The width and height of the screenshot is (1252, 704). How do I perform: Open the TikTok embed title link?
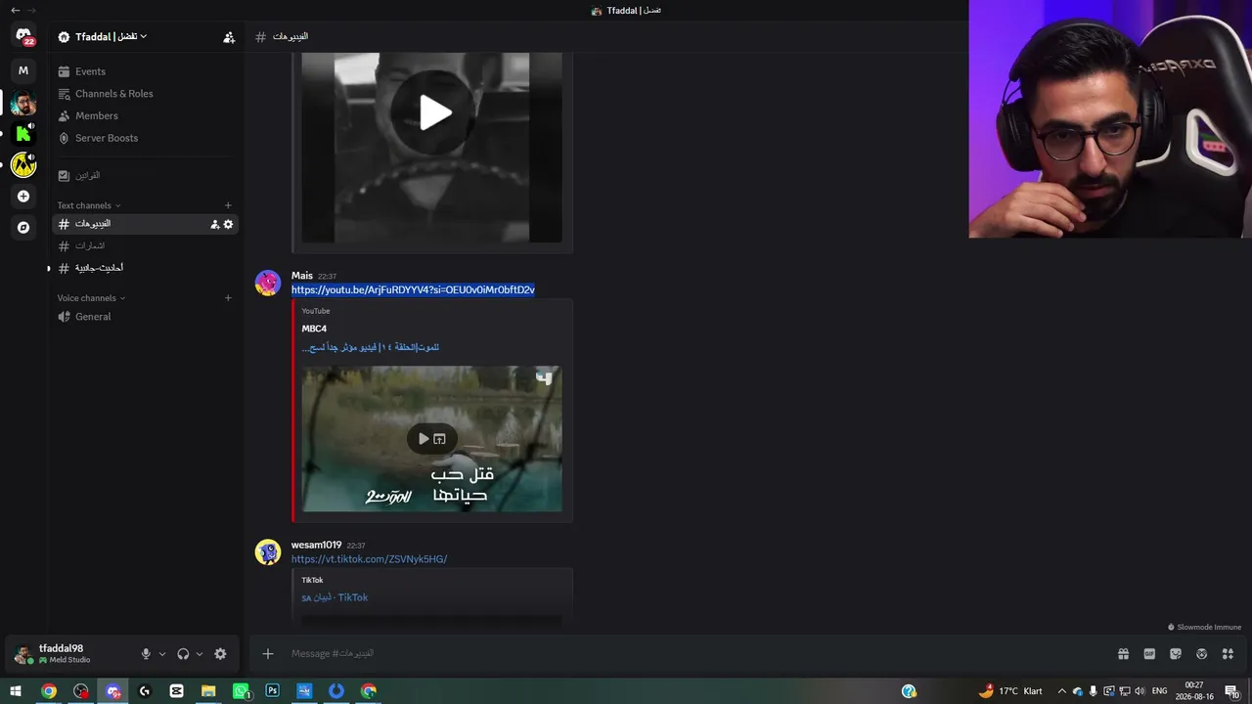tap(335, 597)
